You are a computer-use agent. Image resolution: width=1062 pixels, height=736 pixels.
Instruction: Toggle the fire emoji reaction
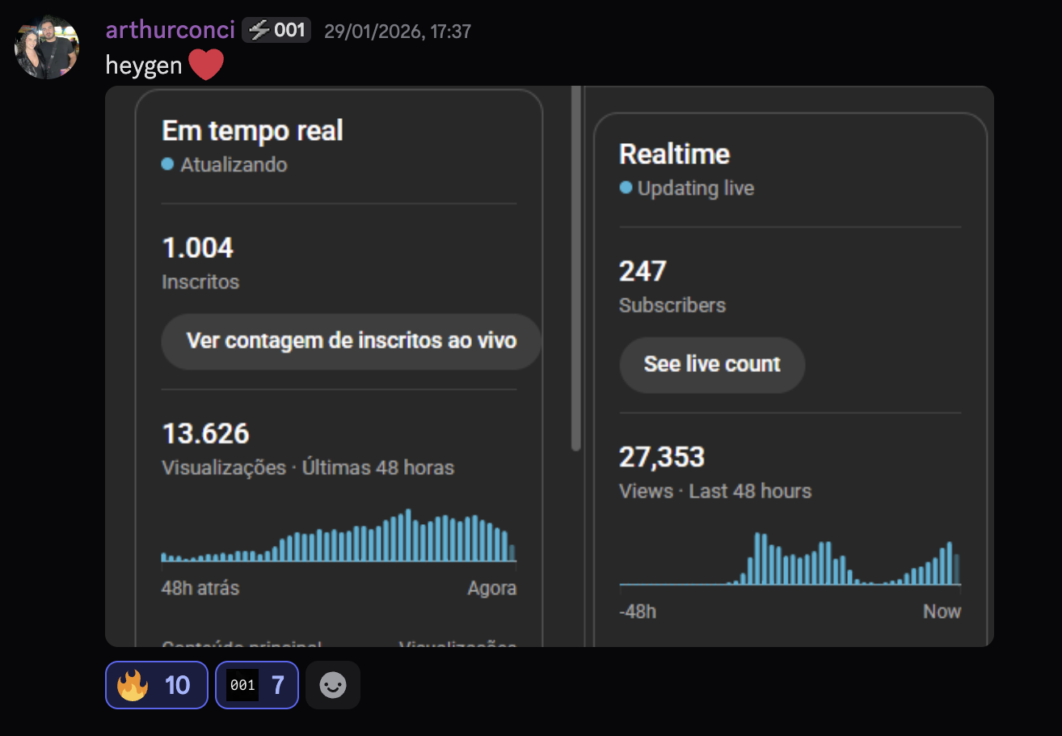pos(156,685)
